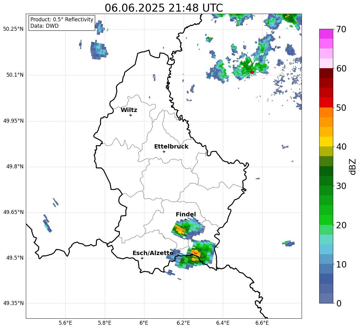360x329 pixels.
Task: Click the Product: 0.5° Reflectivity text
Action: (x=62, y=19)
